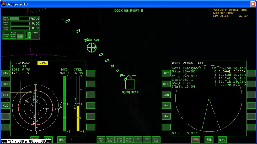Screen dimensions: 257x144
Task: Click the DLng -0.01° readout
Action: pyautogui.click(x=184, y=76)
